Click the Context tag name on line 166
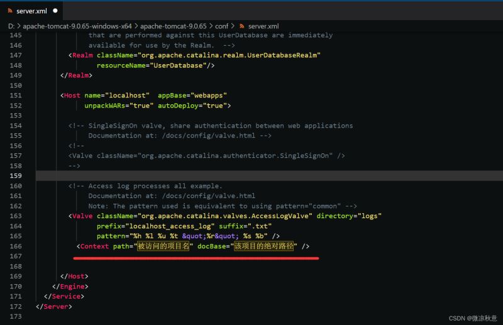The width and height of the screenshot is (503, 325). [x=94, y=246]
